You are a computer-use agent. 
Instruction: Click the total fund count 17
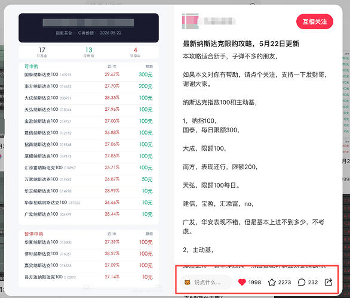point(42,50)
